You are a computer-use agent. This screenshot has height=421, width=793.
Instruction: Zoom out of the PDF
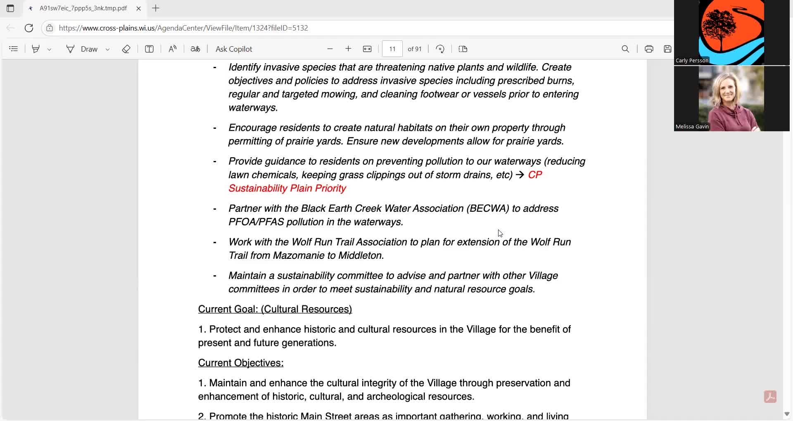coord(330,49)
